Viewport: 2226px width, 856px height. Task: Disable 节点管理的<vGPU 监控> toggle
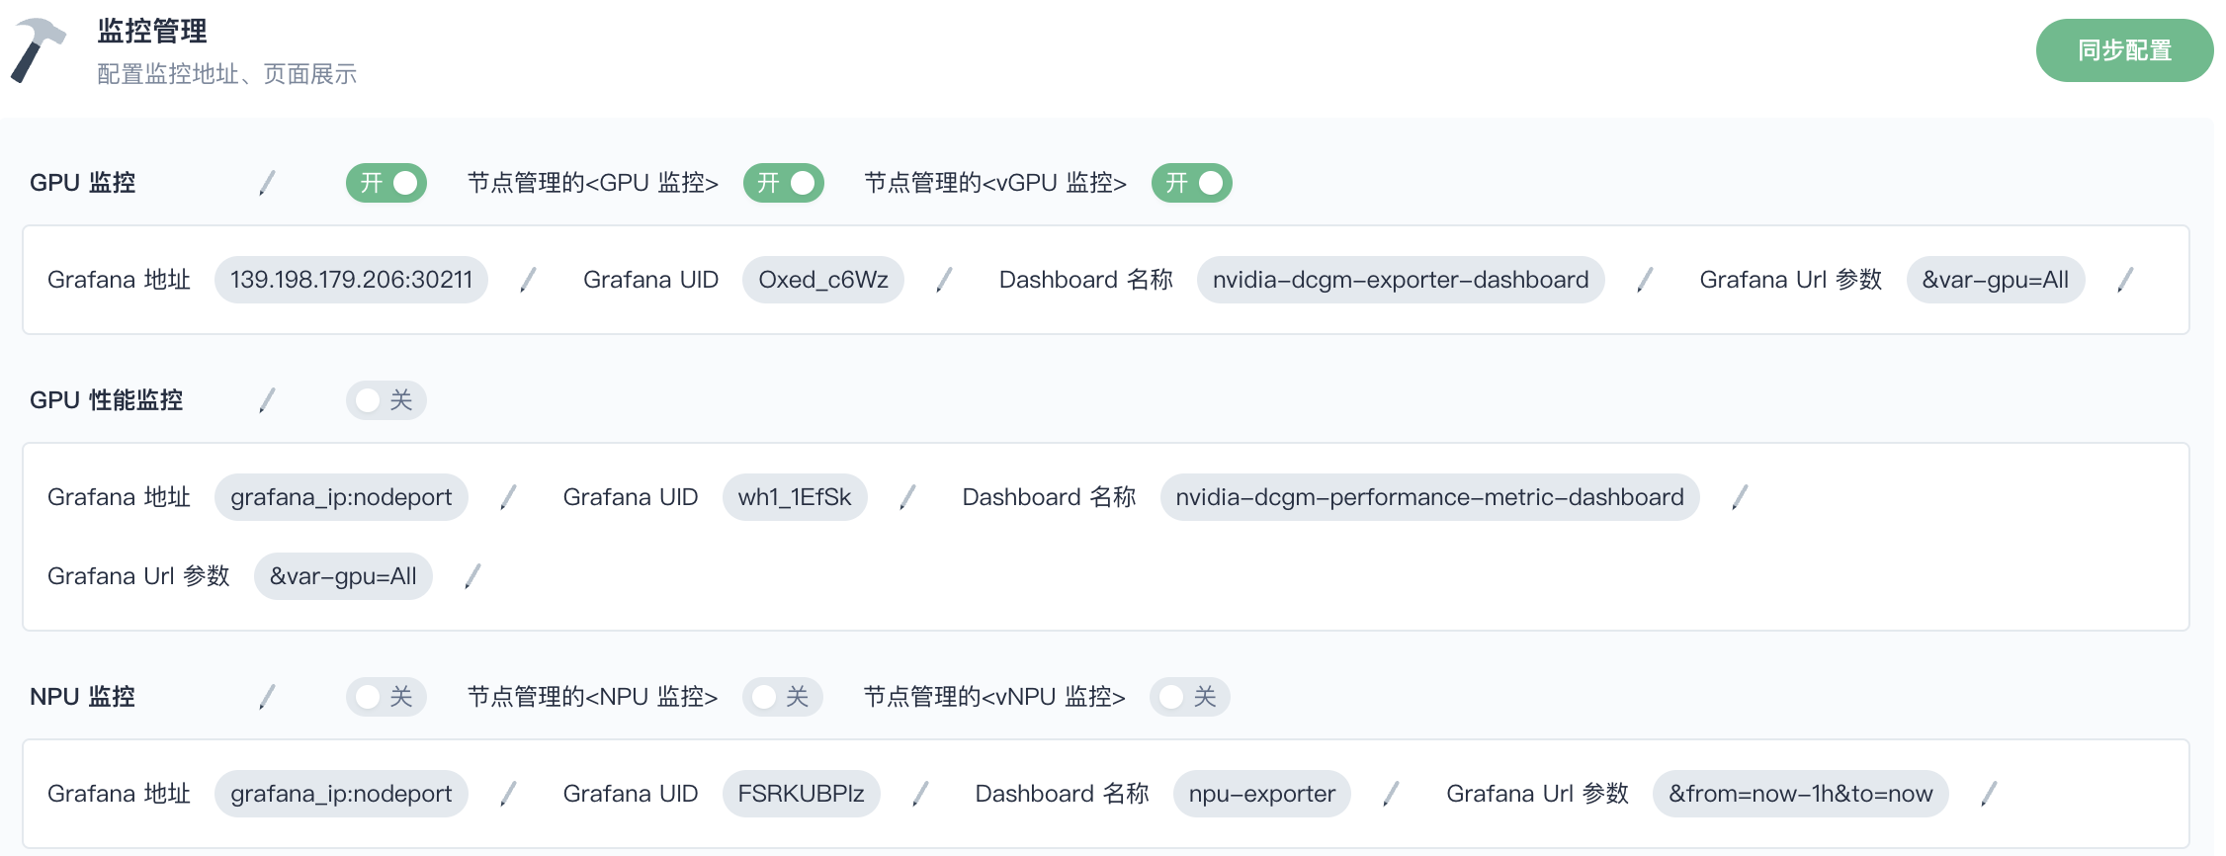tap(1191, 183)
